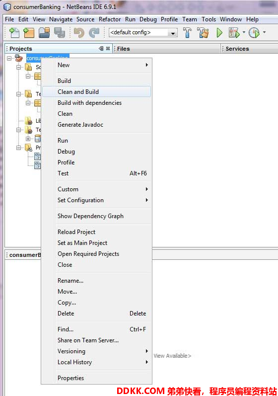Choose Clean and Build from context menu

(x=97, y=92)
